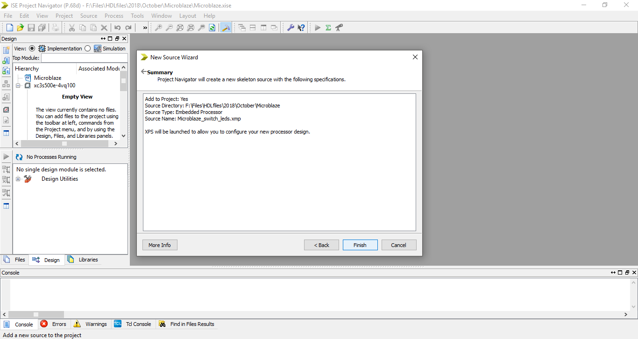
Task: Open the View menu
Action: [42, 16]
